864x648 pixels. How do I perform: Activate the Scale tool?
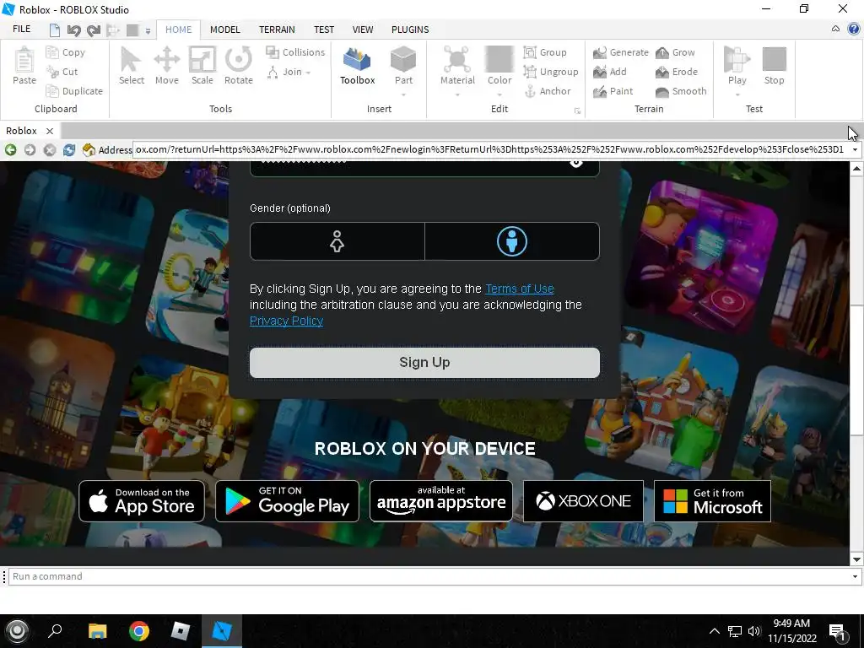[202, 66]
